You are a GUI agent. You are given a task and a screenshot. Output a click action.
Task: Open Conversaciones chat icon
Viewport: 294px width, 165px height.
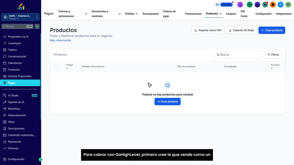5,56
